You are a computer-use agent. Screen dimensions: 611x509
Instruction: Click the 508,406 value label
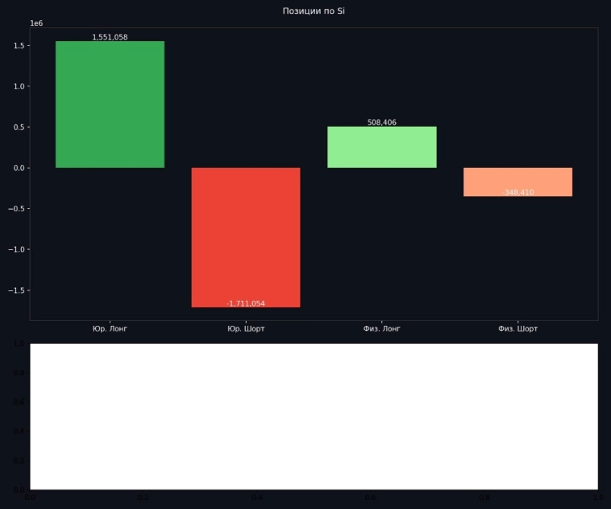coord(381,123)
